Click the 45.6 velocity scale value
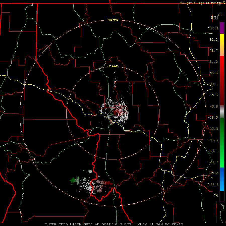226x226 pixels. 214,73
